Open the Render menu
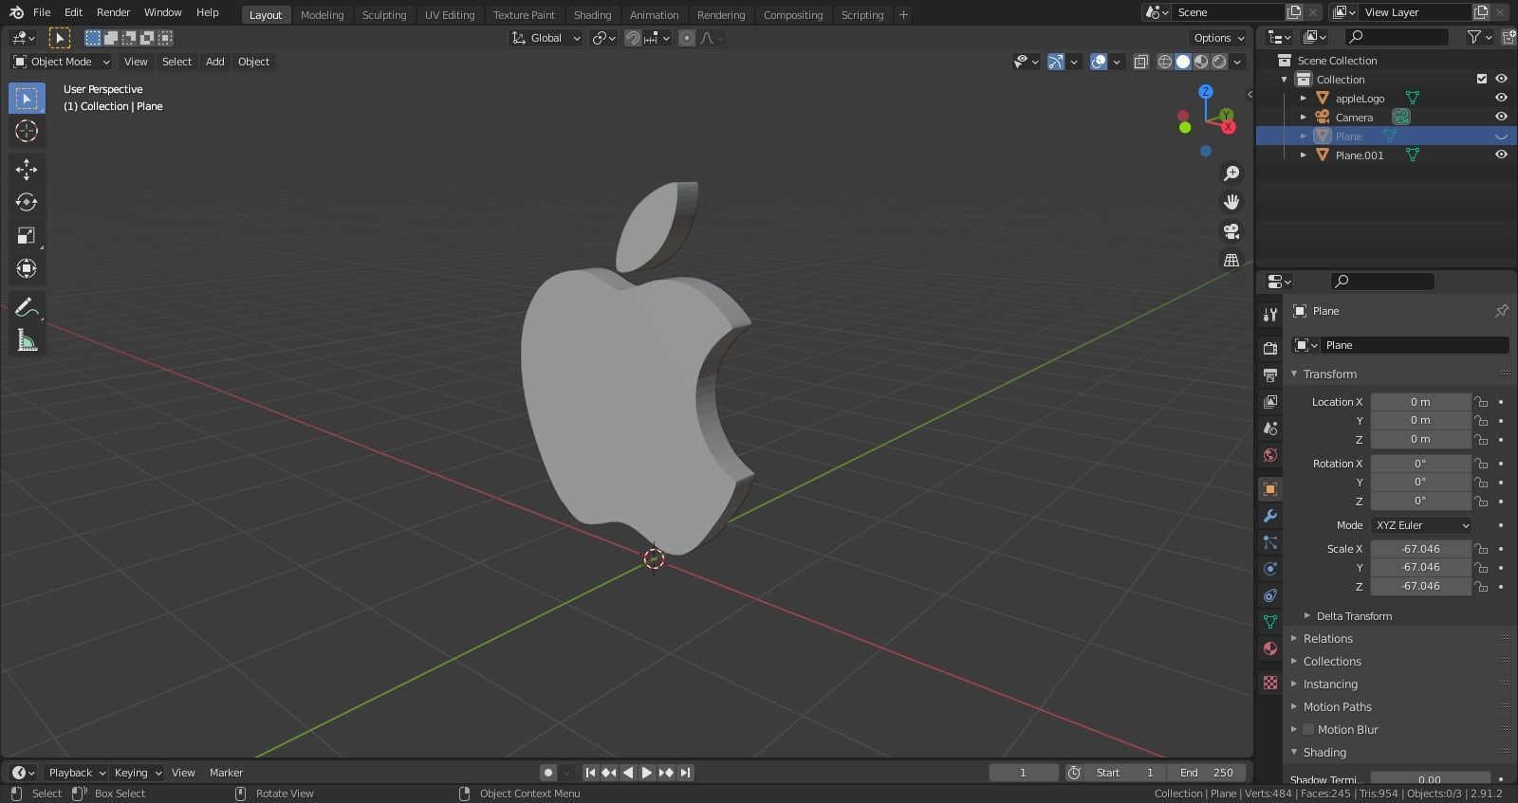Viewport: 1518px width, 803px height. coord(113,12)
